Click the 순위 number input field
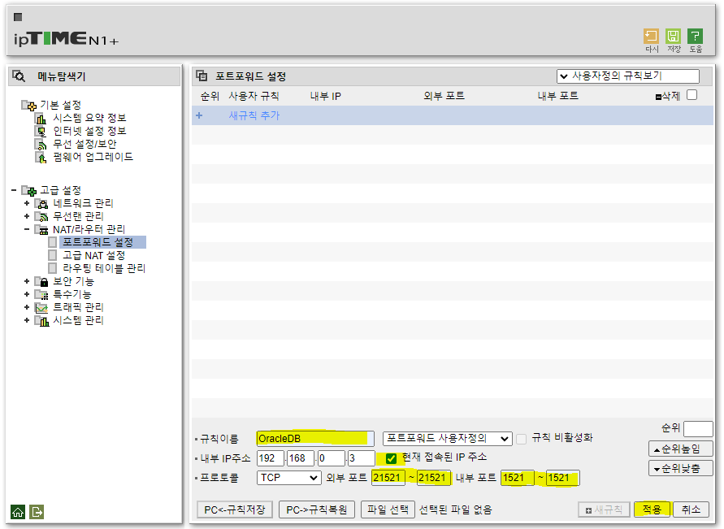724x529 pixels. point(698,429)
